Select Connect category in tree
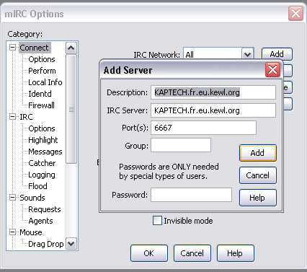Image resolution: width=307 pixels, height=272 pixels. pos(34,48)
